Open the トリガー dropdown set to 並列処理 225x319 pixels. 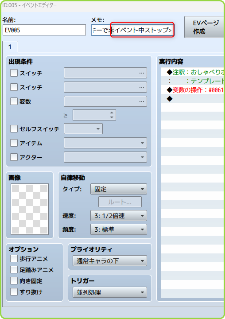pyautogui.click(x=110, y=292)
